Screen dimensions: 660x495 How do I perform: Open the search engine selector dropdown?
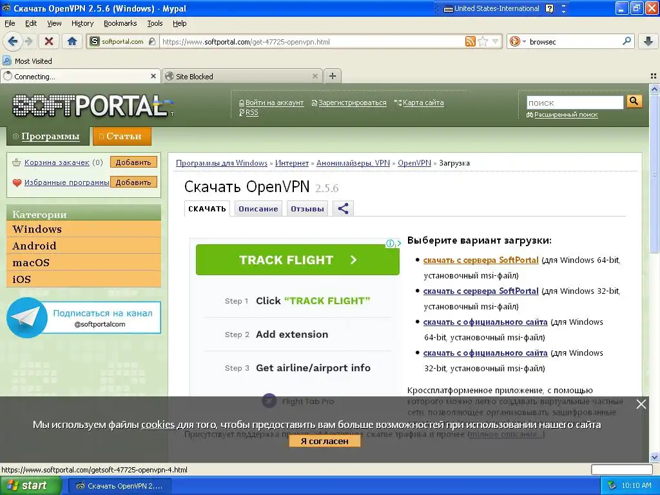[x=518, y=41]
